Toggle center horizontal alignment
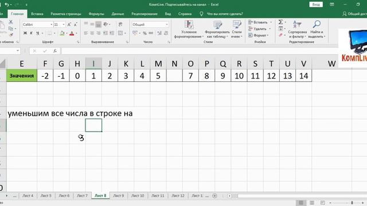This screenshot has width=367, height=206. [x=92, y=33]
